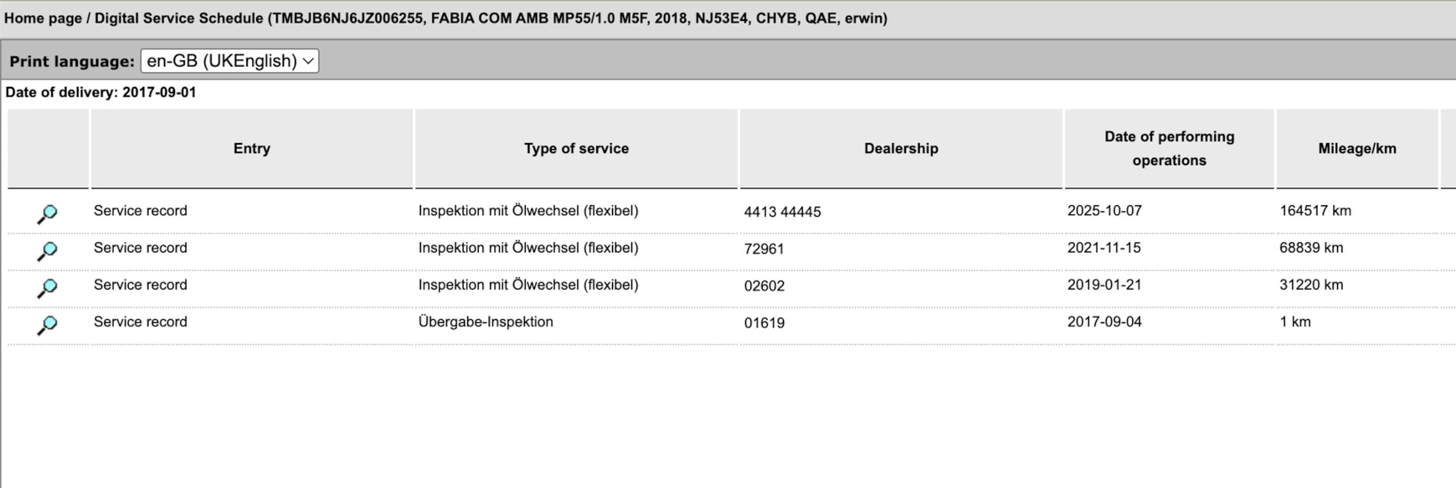Click the dealership 02602 cell

[764, 286]
